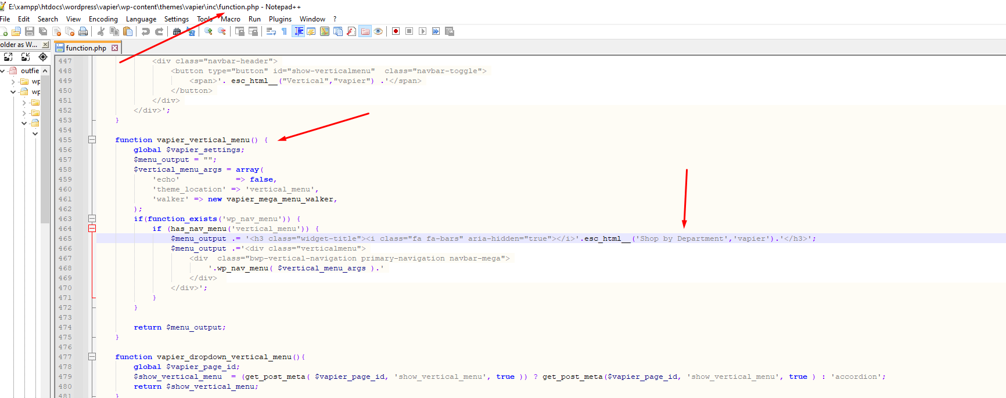This screenshot has width=1006, height=398.
Task: Zoom in the editor text
Action: 208,31
